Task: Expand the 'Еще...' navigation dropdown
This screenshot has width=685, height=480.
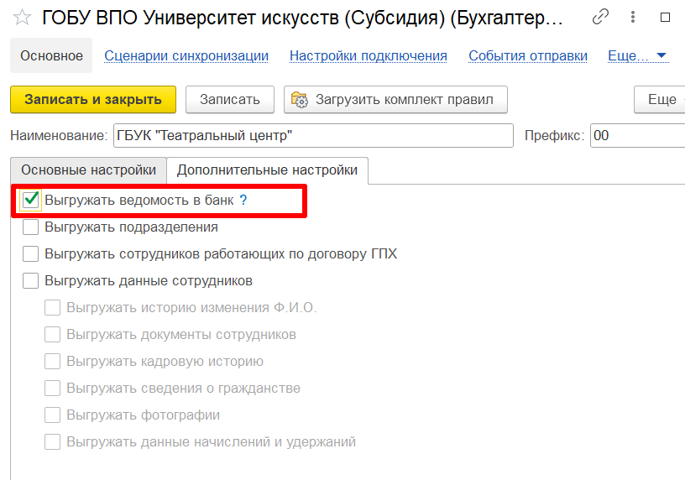Action: 638,56
